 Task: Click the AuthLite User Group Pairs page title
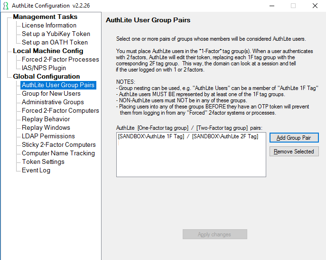click(148, 20)
